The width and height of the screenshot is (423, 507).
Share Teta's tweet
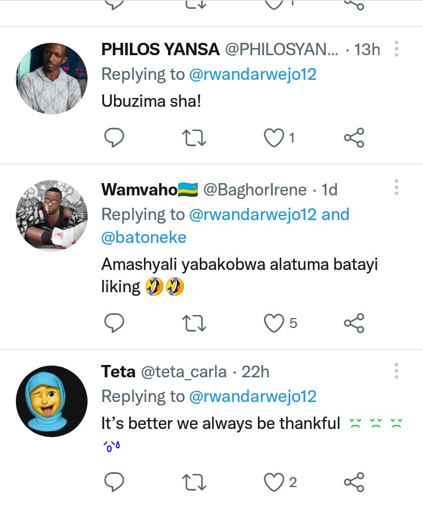(354, 482)
